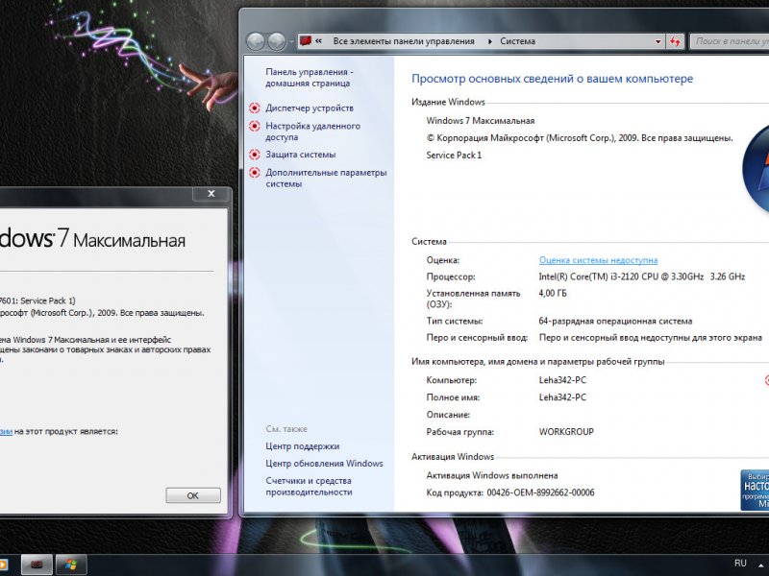769x576 pixels.
Task: Click the 4,00 ГБ installed memory value
Action: [x=553, y=294]
